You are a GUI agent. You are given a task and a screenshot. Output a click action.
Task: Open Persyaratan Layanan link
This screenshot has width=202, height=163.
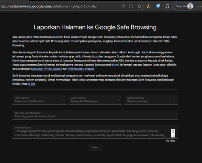pyautogui.click(x=81, y=69)
